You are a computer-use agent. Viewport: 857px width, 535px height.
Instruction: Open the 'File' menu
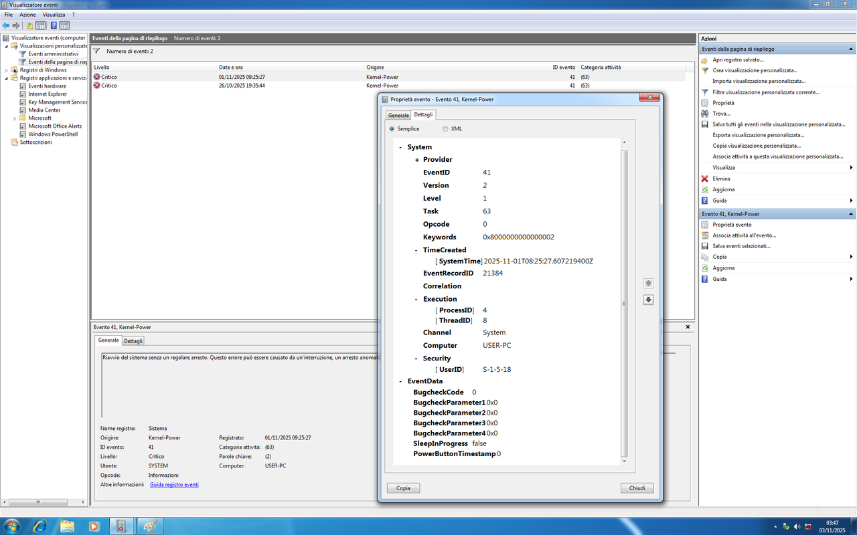(x=8, y=14)
